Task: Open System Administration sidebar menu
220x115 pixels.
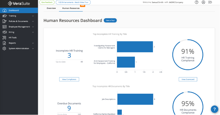Action: tap(19, 49)
